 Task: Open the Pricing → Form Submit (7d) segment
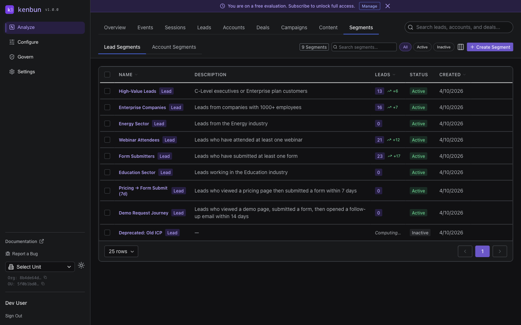pos(143,191)
